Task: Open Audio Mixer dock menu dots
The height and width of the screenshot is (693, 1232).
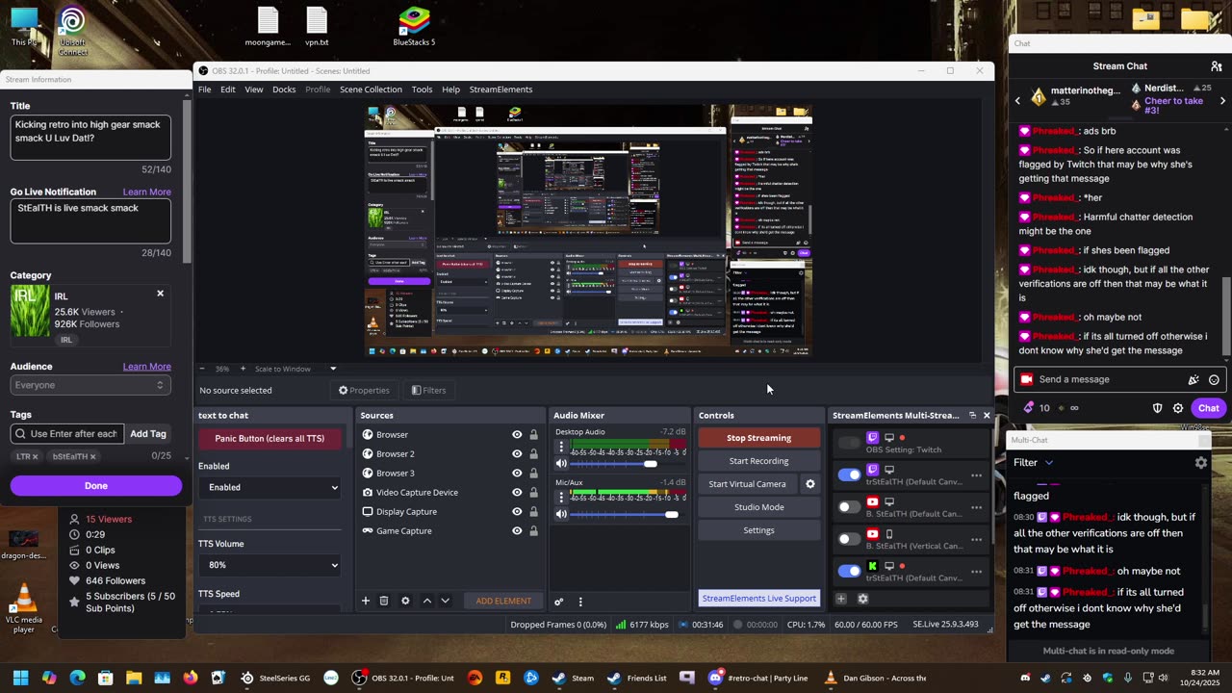Action: pyautogui.click(x=580, y=602)
